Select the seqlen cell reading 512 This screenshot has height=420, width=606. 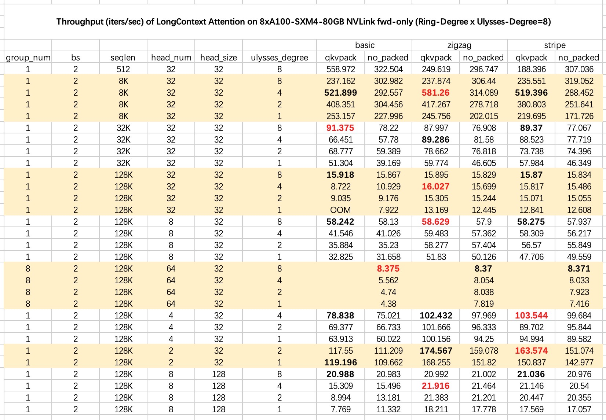[123, 69]
